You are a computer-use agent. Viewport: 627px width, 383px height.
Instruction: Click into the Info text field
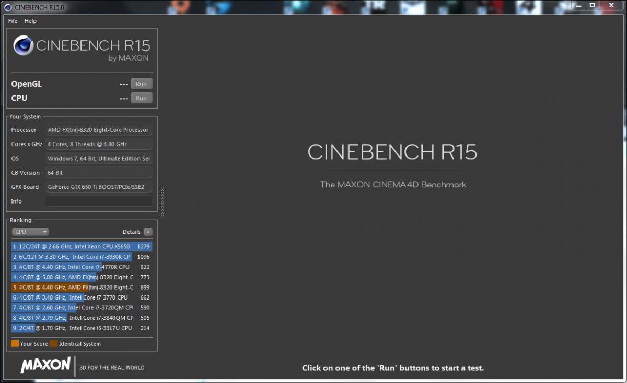click(99, 201)
